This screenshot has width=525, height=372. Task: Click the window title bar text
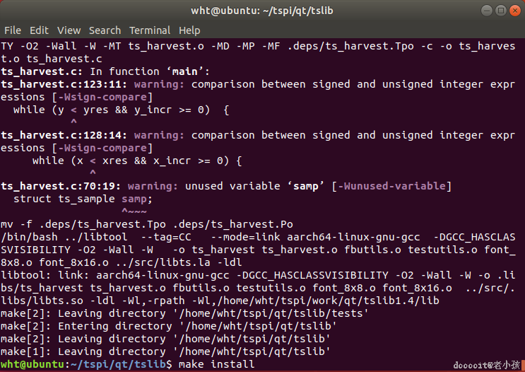(262, 11)
